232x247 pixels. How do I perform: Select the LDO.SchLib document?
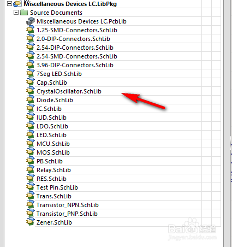pyautogui.click(x=52, y=126)
